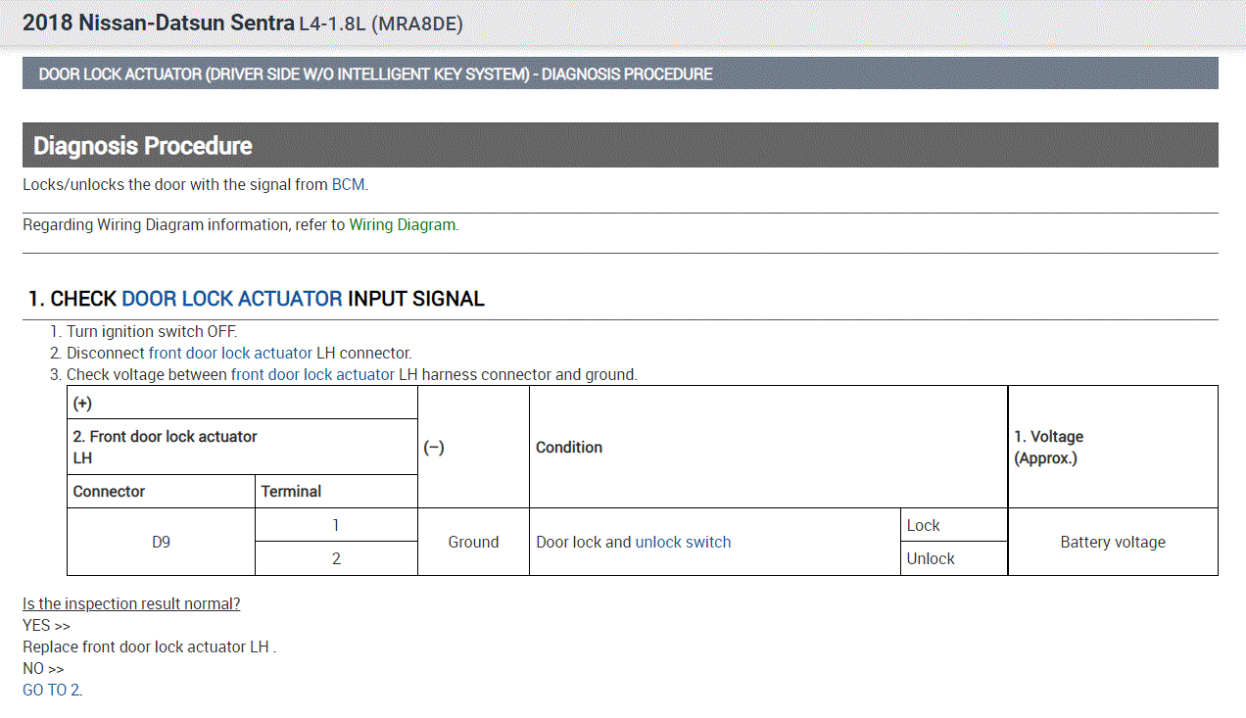Open the green Wiring Diagram link
1246x718 pixels.
point(402,224)
